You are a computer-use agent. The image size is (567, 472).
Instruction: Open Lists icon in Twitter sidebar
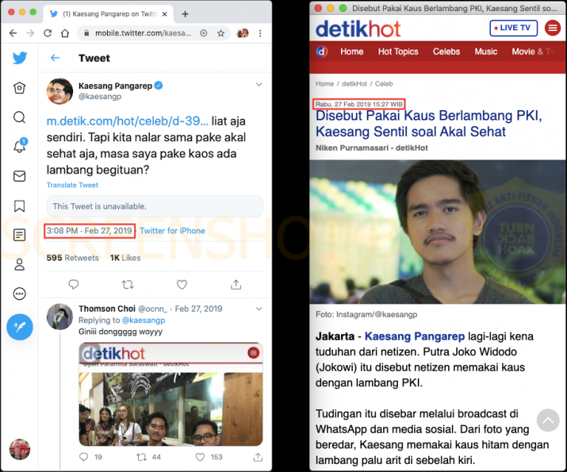click(x=19, y=235)
